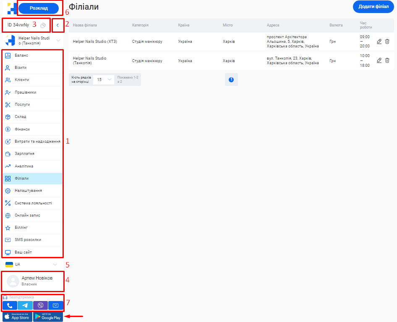Viewport: 397px width, 322px height.
Task: Open Telegram support chat icon
Action: (x=25, y=305)
